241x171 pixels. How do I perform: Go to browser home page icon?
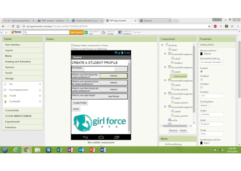click(18, 26)
